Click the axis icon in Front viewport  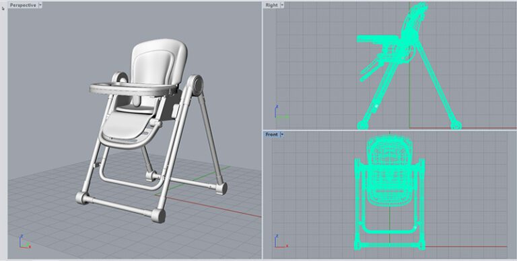[281, 241]
